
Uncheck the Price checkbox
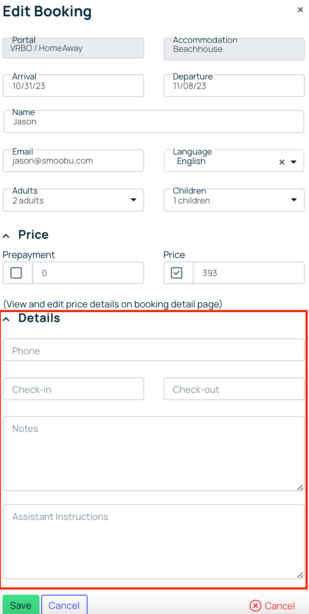click(x=177, y=273)
